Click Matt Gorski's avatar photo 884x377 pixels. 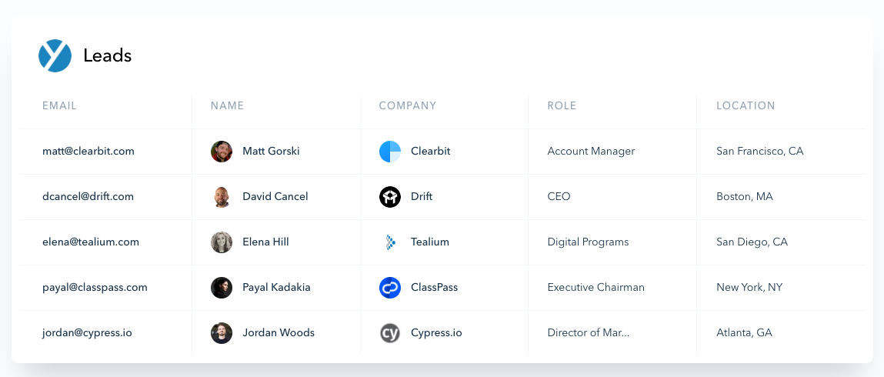tap(222, 152)
